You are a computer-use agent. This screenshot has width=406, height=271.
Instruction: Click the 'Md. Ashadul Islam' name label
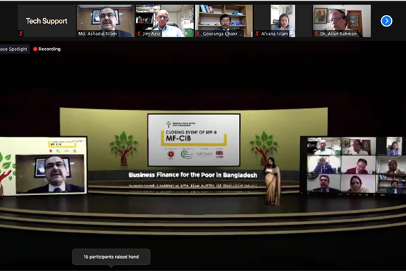coord(97,34)
